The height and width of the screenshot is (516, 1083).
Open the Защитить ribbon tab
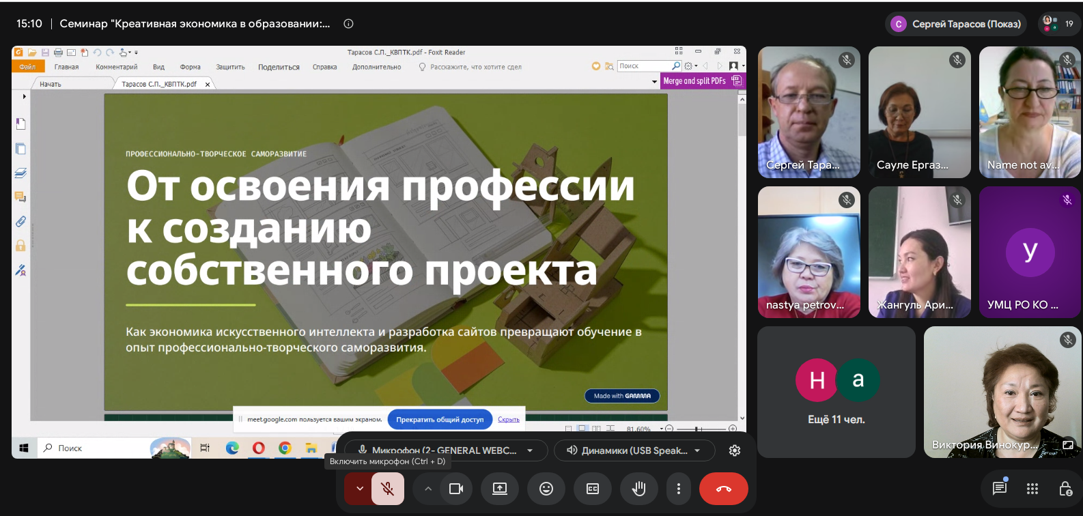point(230,67)
